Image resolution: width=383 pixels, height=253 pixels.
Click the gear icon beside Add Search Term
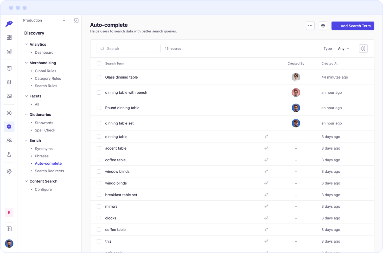point(323,26)
